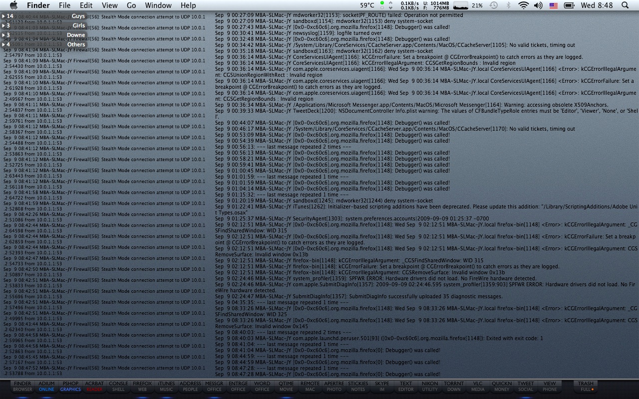Click the Wed 8:48 clock
The height and width of the screenshot is (399, 639).
597,5
